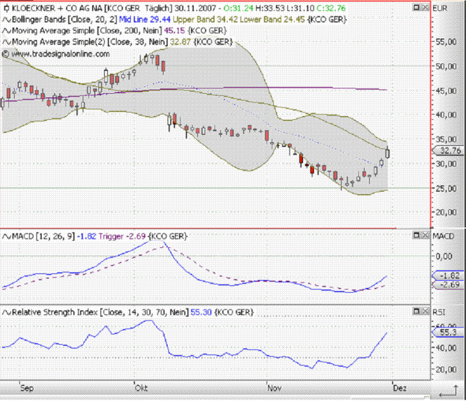466x401 pixels.
Task: Click the MACD Trigger -2.69 legend text
Action: (x=122, y=236)
